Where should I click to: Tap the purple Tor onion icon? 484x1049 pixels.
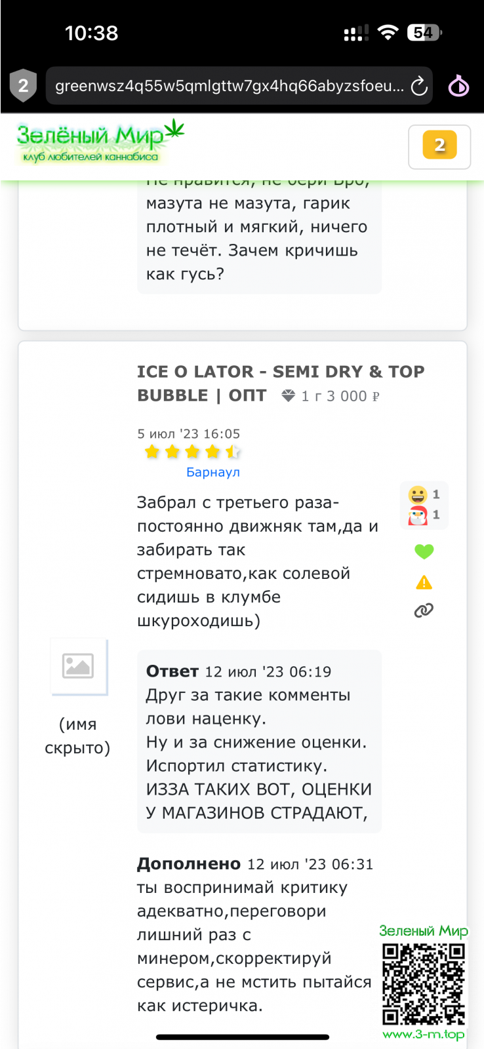pos(458,86)
